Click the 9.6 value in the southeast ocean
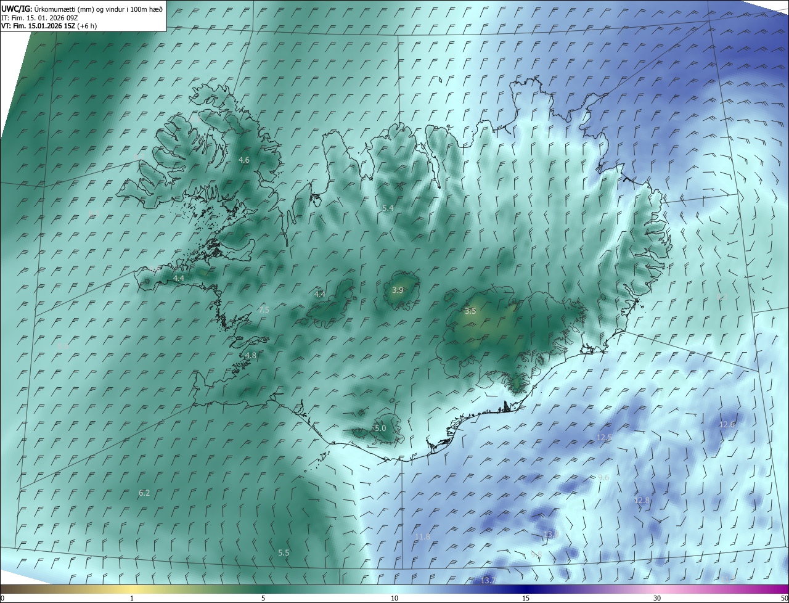 point(603,478)
